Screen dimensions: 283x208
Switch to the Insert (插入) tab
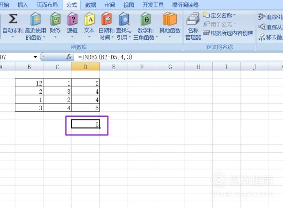point(23,5)
